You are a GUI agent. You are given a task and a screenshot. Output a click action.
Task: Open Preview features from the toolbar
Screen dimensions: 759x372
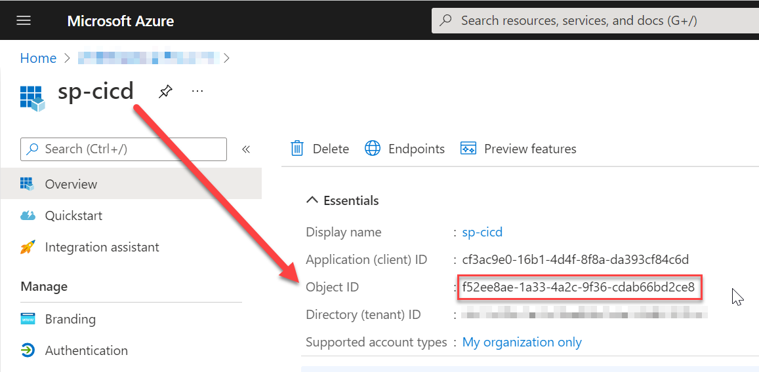(x=518, y=149)
